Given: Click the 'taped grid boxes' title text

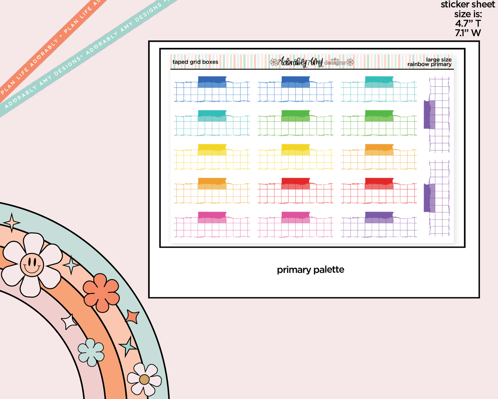Looking at the screenshot, I should click(195, 62).
